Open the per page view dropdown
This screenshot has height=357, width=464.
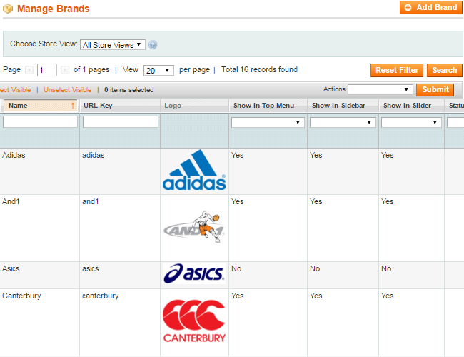pyautogui.click(x=158, y=70)
